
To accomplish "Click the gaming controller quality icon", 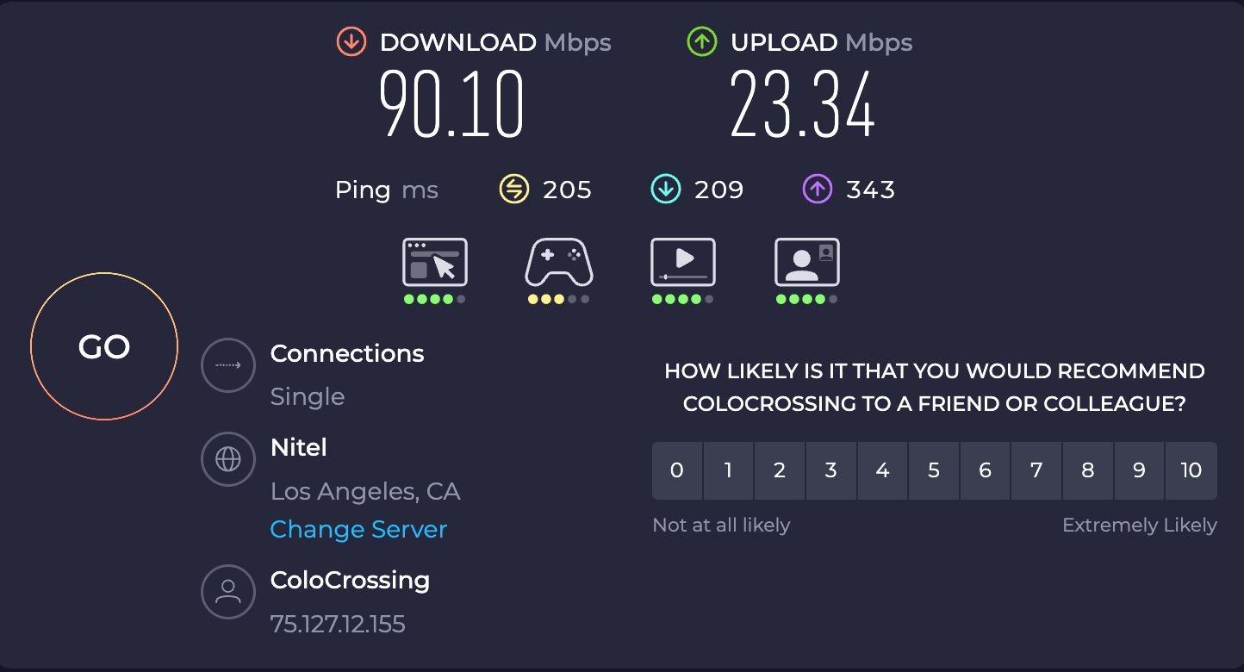I will 559,263.
